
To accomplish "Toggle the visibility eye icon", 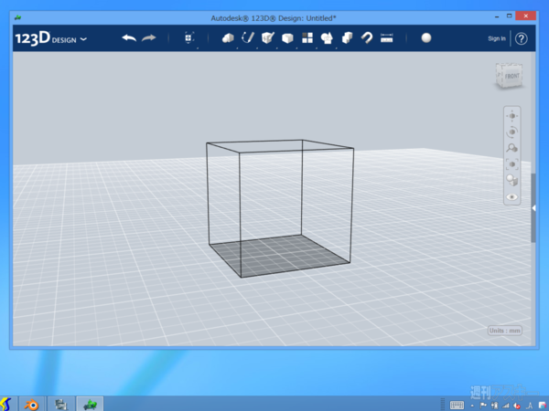I will coord(511,196).
